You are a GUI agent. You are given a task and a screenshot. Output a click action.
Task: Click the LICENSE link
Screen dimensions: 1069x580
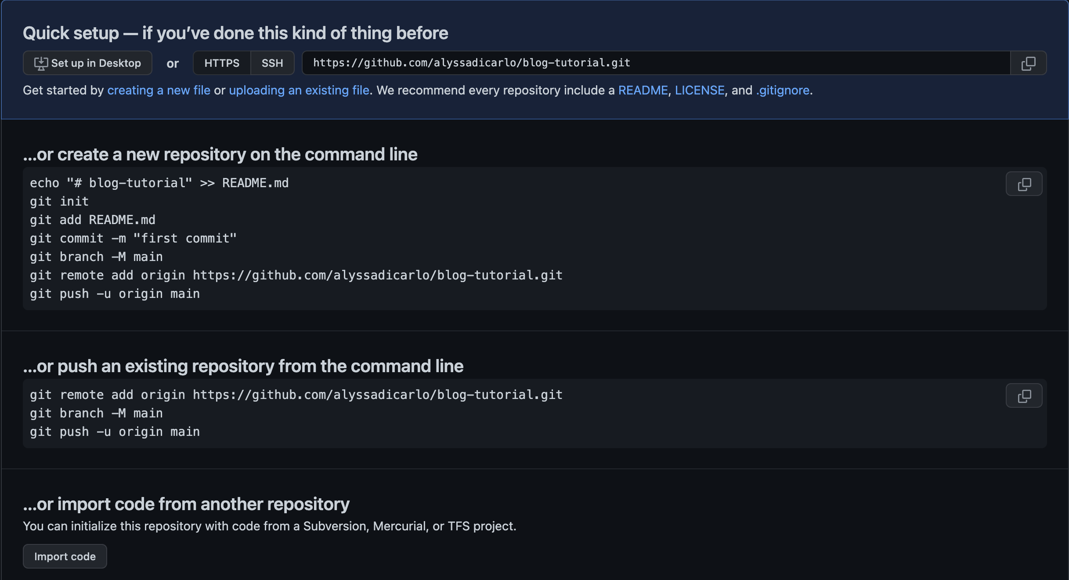(699, 91)
